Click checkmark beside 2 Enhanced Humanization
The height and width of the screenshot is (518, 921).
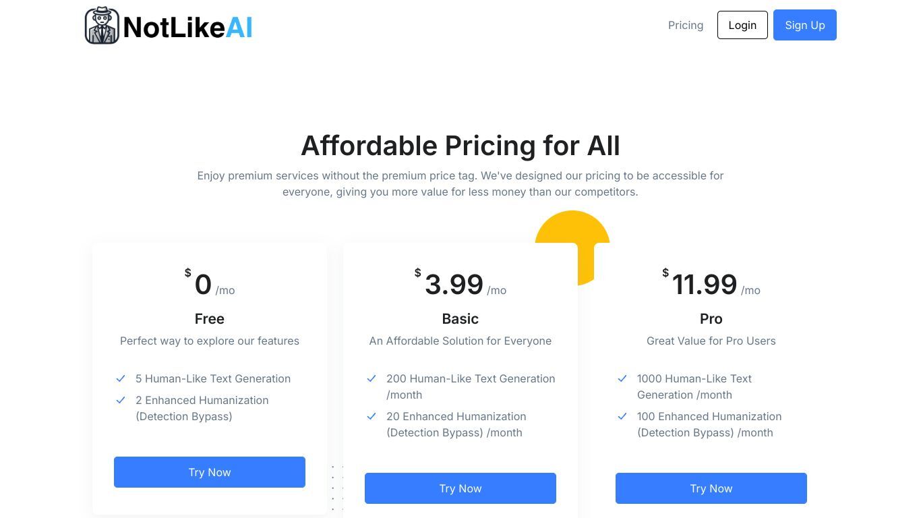click(121, 400)
